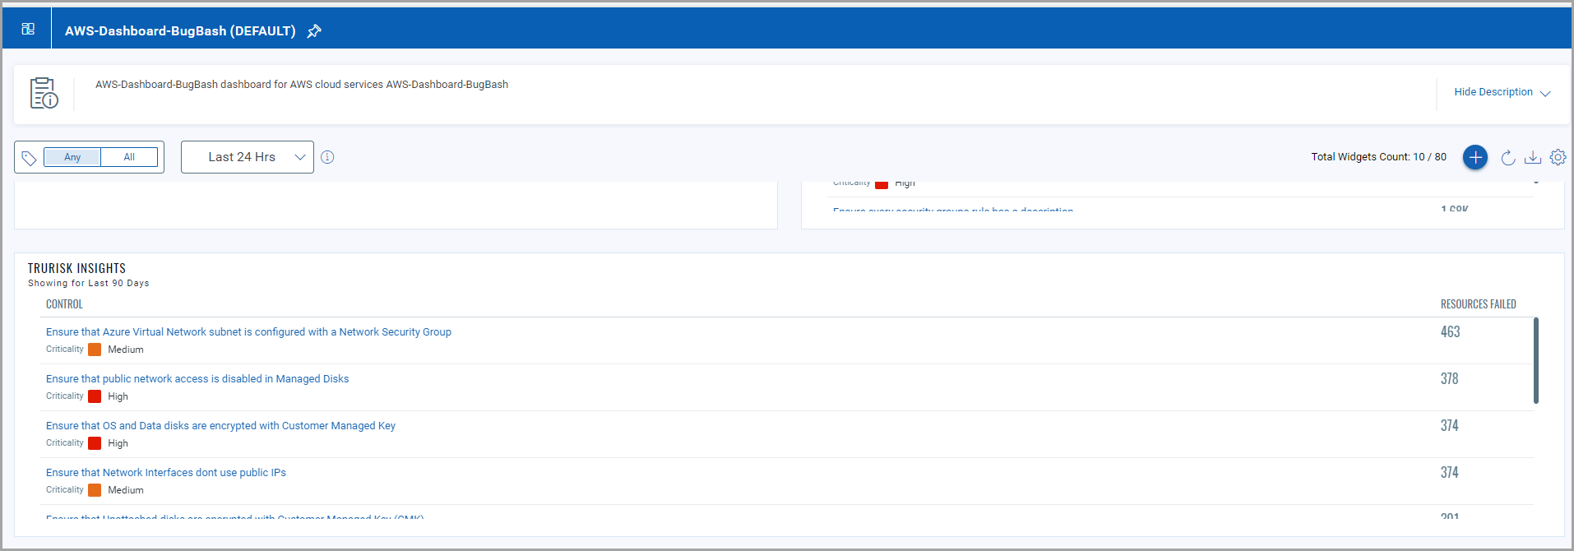Open the Last 24 Hrs time dropdown
The image size is (1574, 551).
pos(248,157)
